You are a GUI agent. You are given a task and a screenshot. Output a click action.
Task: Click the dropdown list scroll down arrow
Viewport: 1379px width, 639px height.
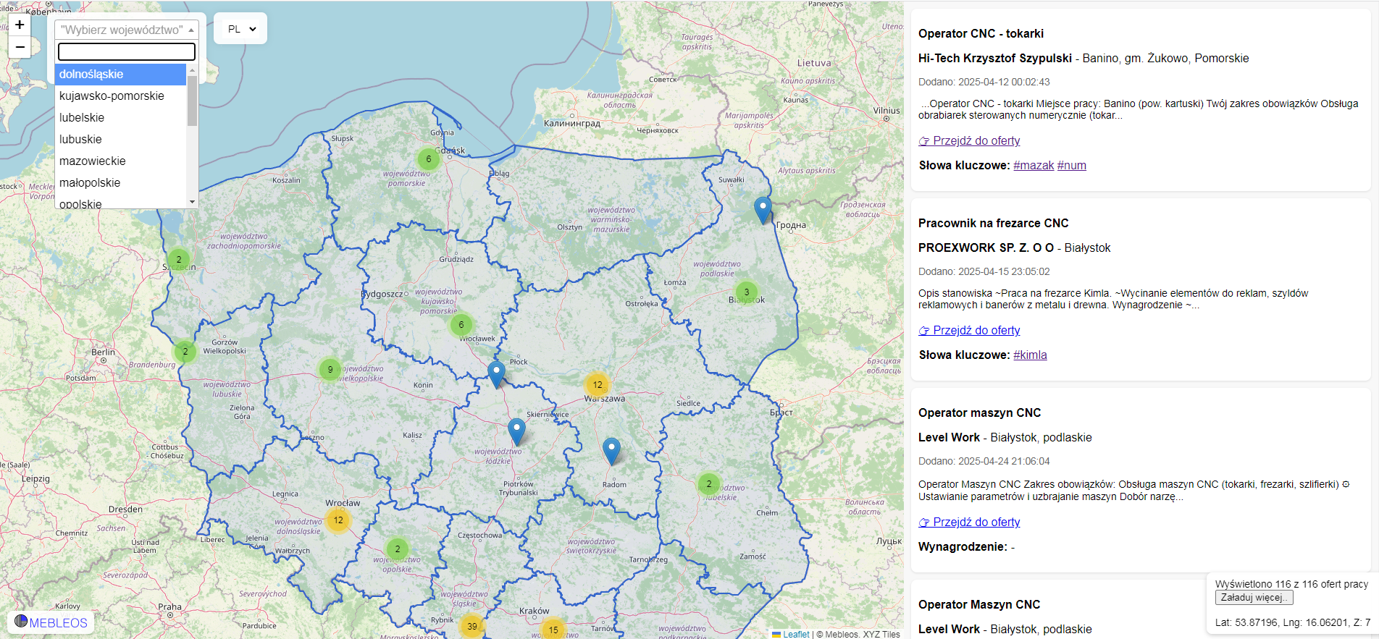click(192, 202)
